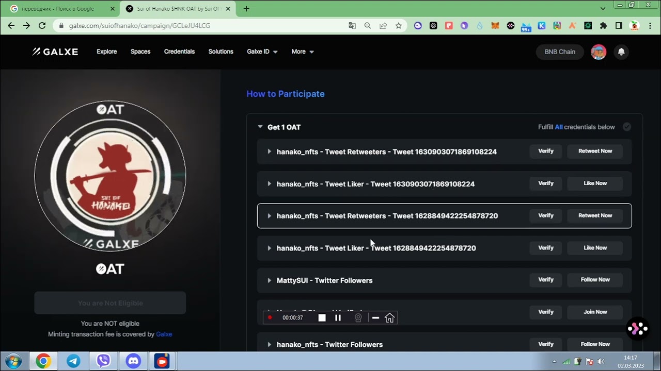661x371 pixels.
Task: Open the Solutions menu item
Action: 221,52
